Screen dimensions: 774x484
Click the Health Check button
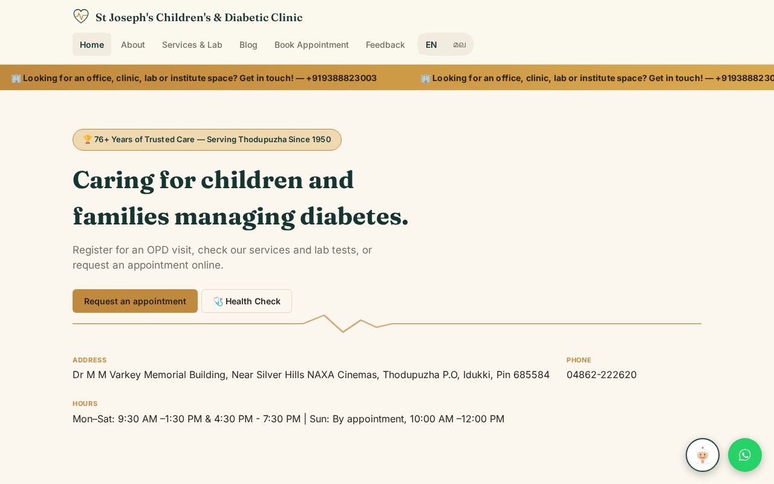[x=247, y=301]
